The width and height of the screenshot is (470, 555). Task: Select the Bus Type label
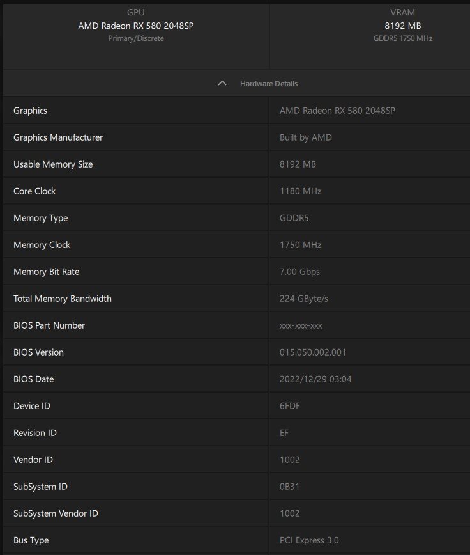(x=31, y=541)
